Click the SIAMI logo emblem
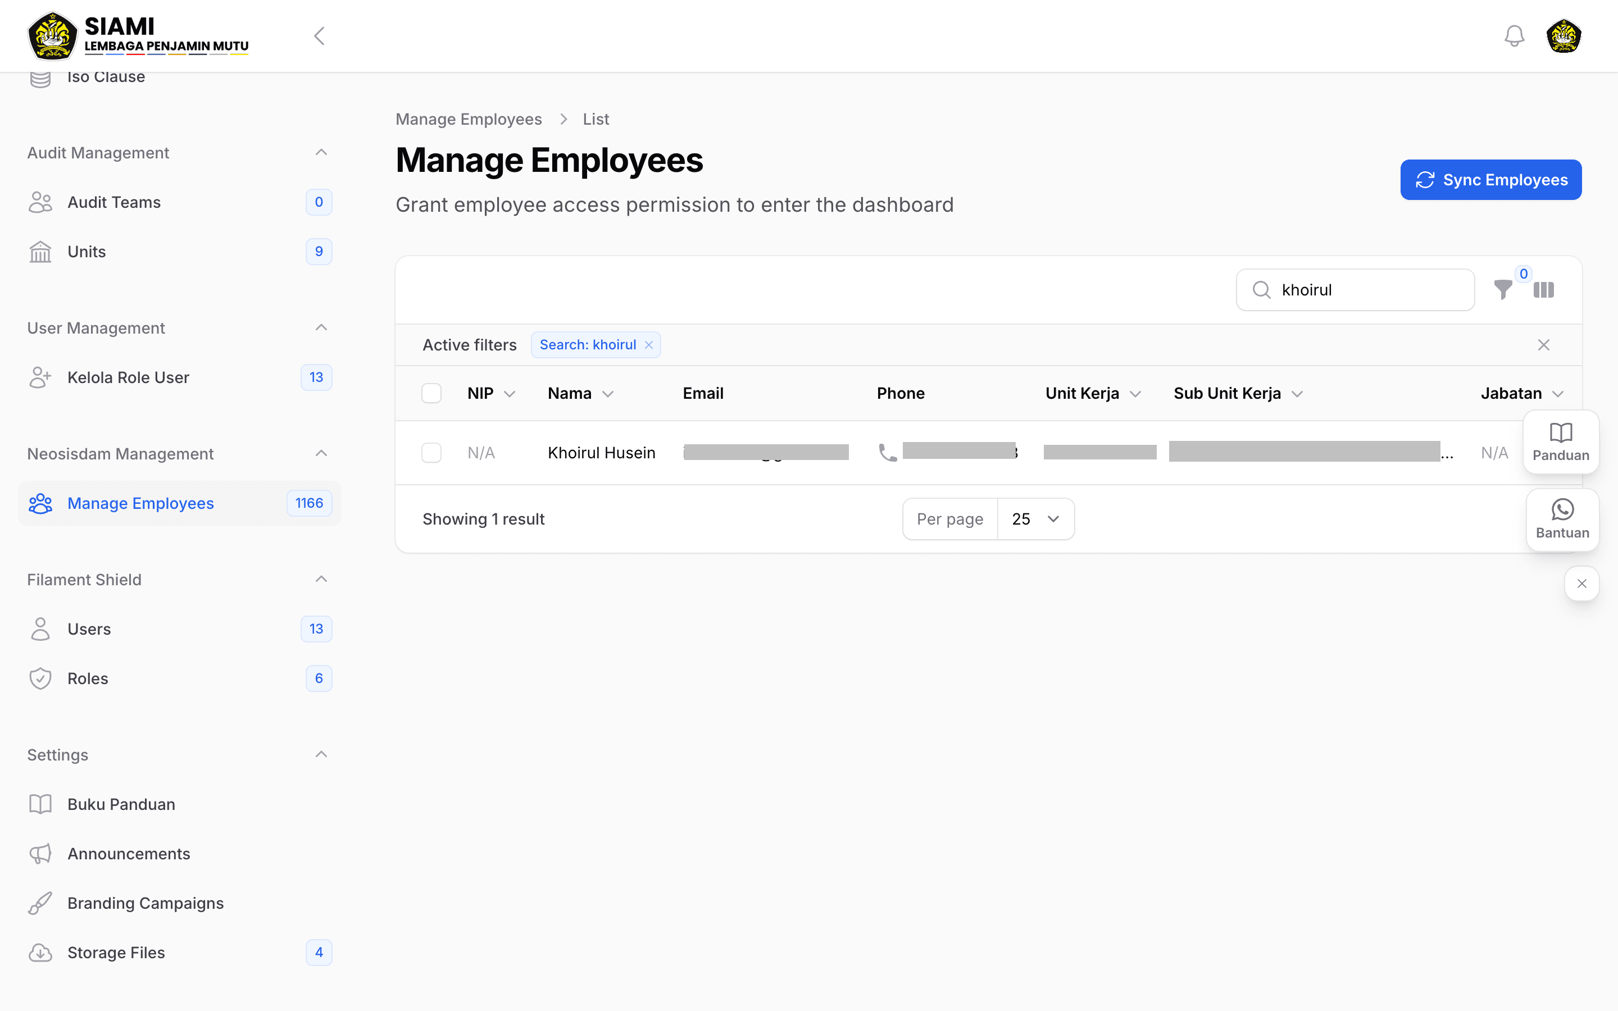Viewport: 1618px width, 1011px height. tap(52, 36)
